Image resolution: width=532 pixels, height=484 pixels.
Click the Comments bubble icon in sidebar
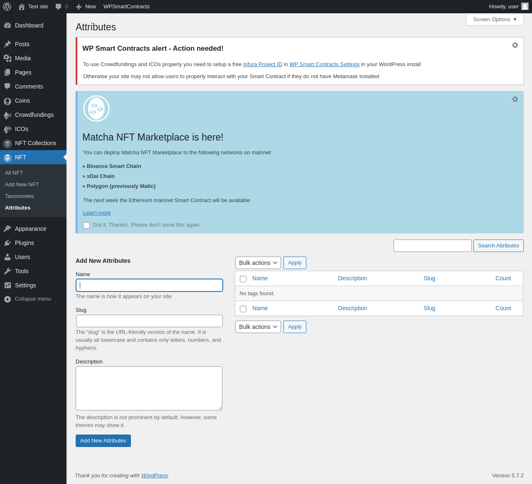(7, 86)
